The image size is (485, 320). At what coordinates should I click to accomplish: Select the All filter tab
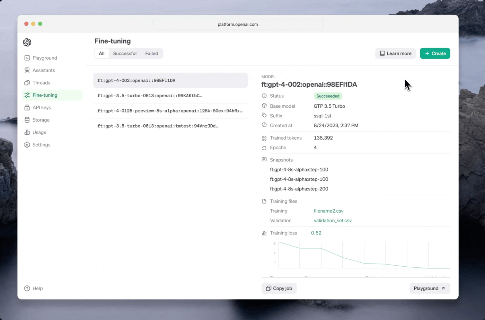tap(101, 53)
